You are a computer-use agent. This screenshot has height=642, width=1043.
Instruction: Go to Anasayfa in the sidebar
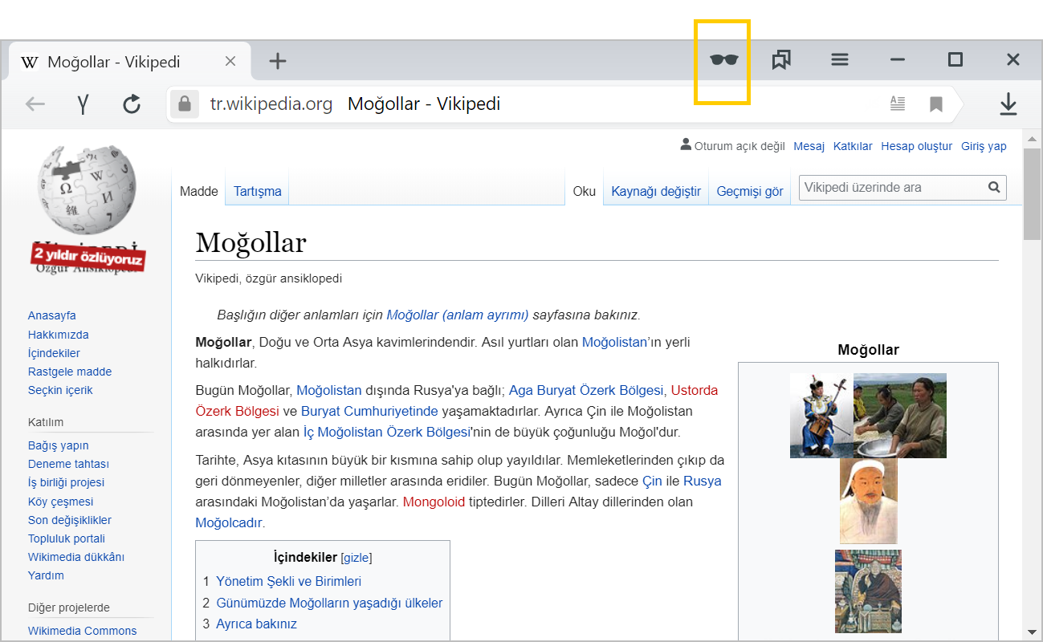tap(52, 315)
